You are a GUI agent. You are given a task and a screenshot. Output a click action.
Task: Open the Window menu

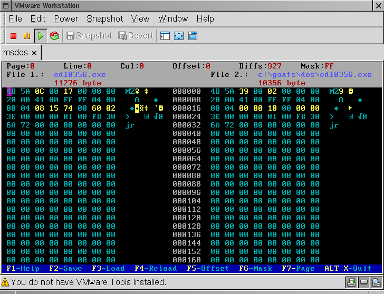pyautogui.click(x=173, y=19)
